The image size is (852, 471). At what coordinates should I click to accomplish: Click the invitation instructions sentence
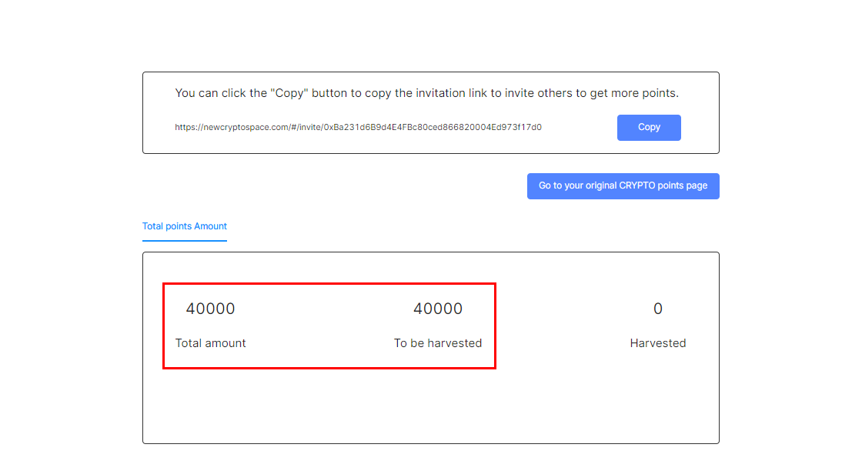point(427,93)
